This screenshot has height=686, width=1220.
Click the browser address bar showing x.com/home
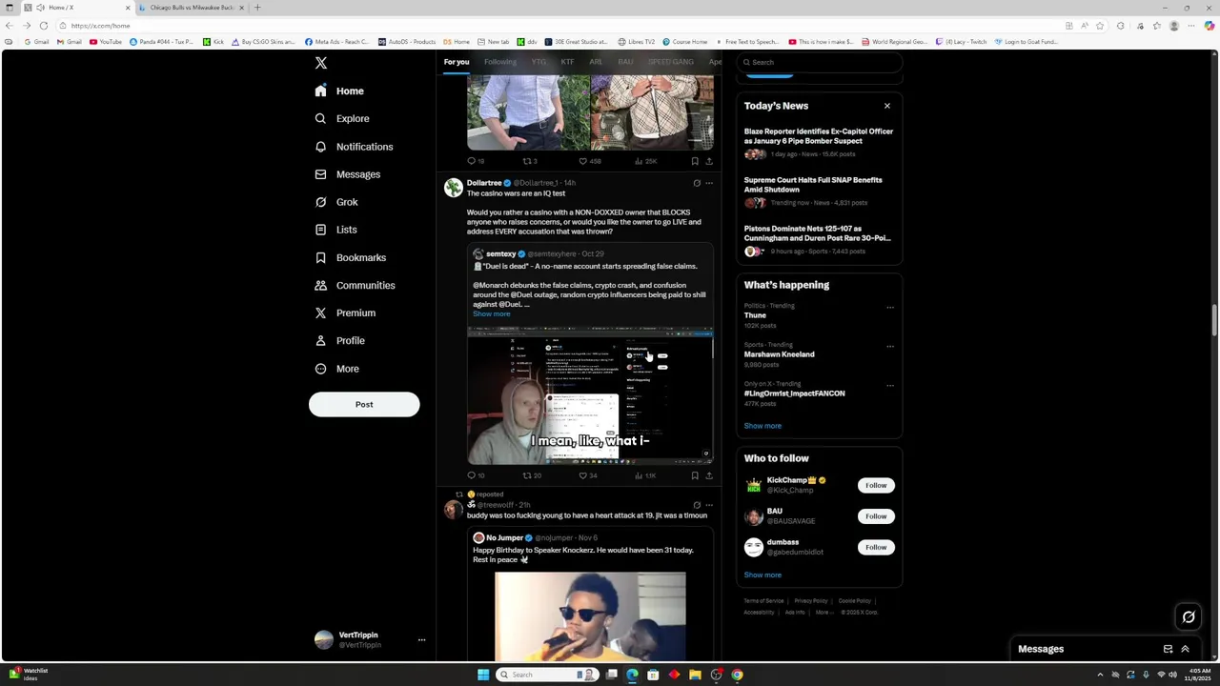tap(562, 26)
